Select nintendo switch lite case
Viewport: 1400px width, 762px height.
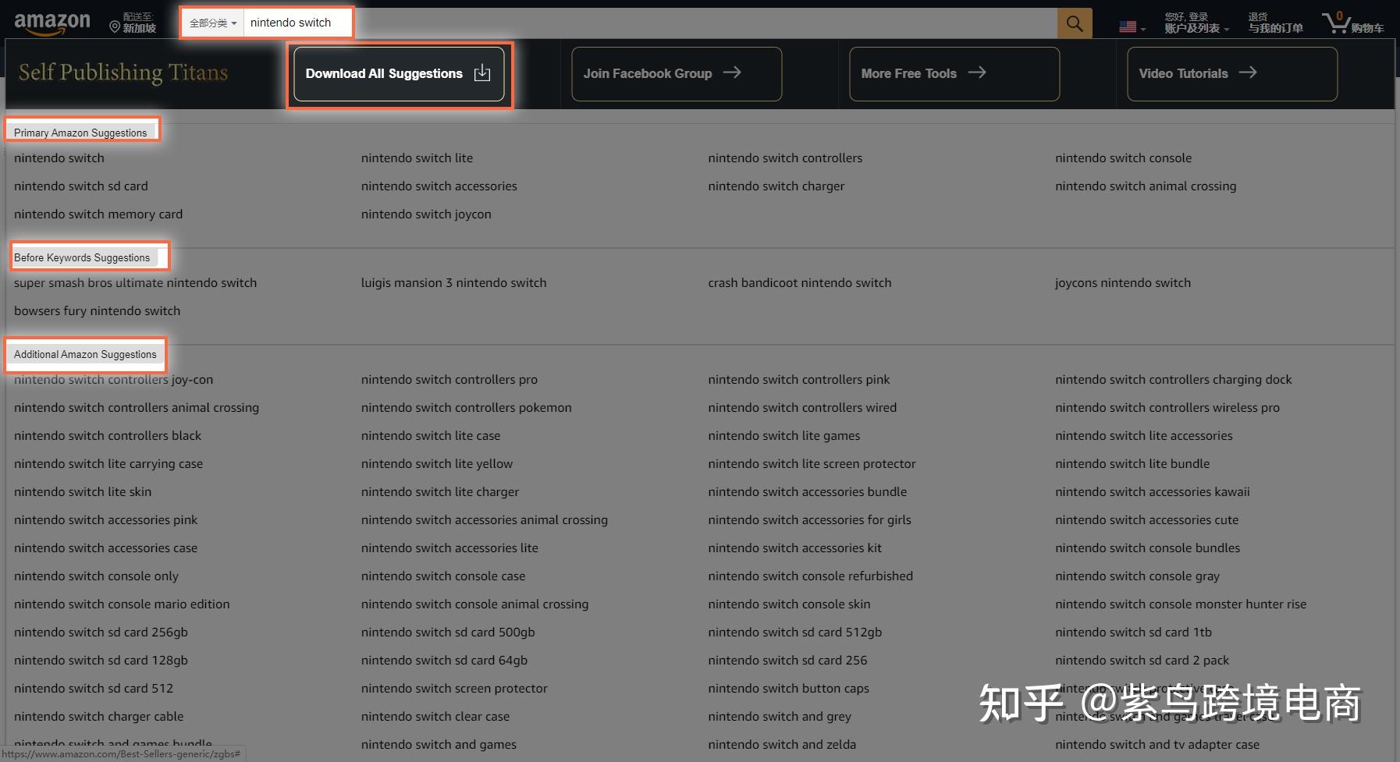tap(431, 435)
